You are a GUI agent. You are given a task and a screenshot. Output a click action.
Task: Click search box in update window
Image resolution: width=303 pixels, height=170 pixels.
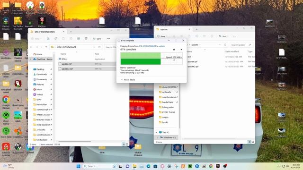click(241, 45)
